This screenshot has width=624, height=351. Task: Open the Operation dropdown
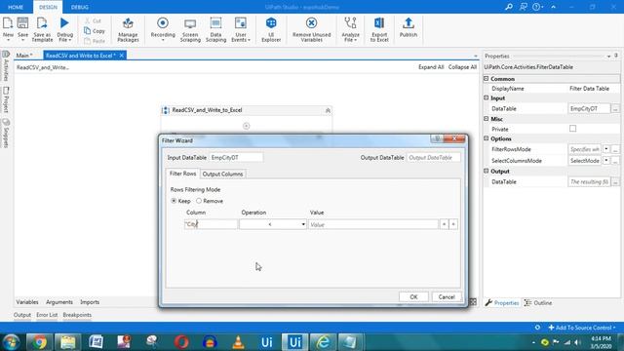point(273,224)
